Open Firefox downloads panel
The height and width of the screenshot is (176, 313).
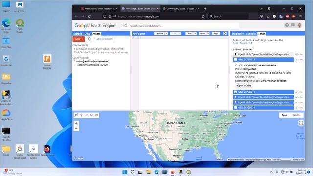click(x=268, y=16)
